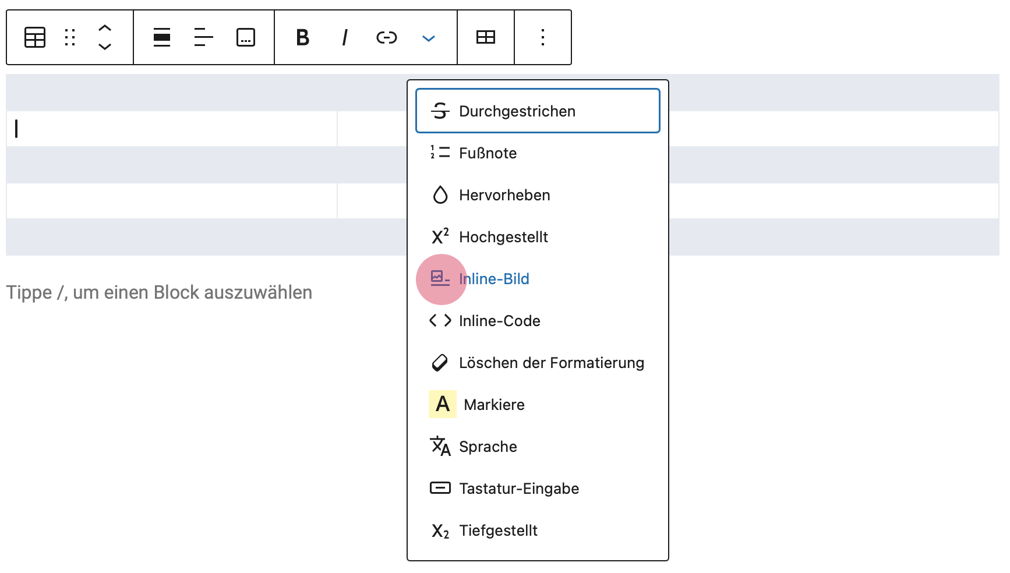Insert an Inline-Bild
The width and height of the screenshot is (1010, 573).
[538, 279]
